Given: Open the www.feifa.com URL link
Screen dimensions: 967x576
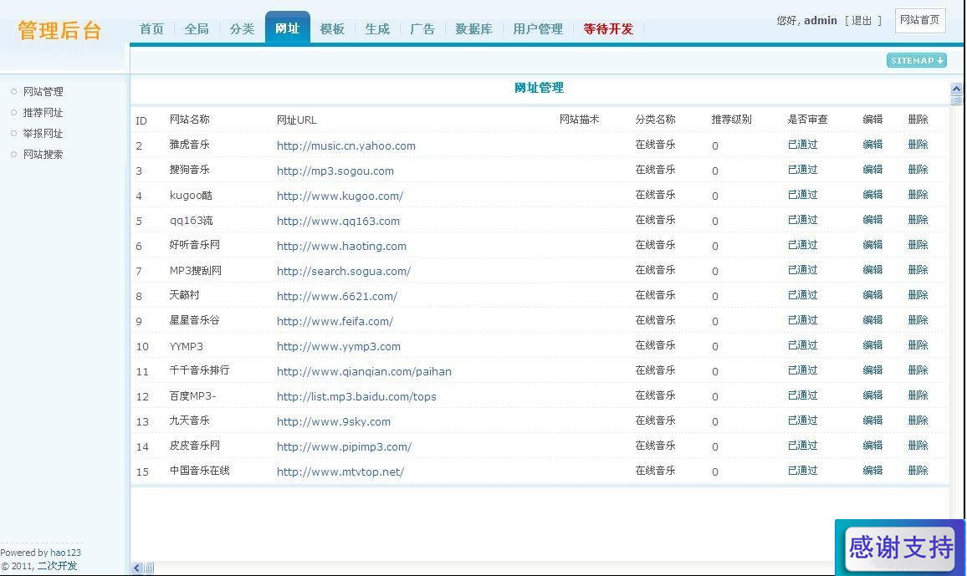Looking at the screenshot, I should pos(335,322).
